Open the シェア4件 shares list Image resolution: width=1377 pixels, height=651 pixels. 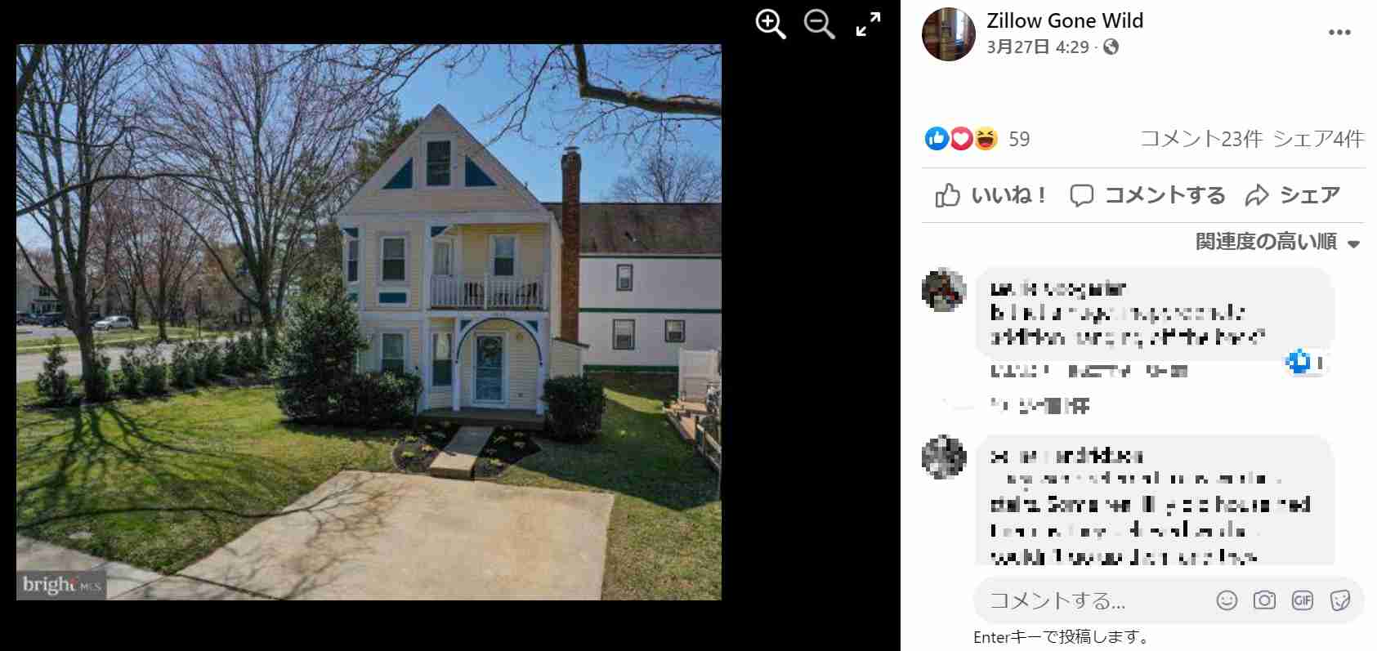(1318, 139)
